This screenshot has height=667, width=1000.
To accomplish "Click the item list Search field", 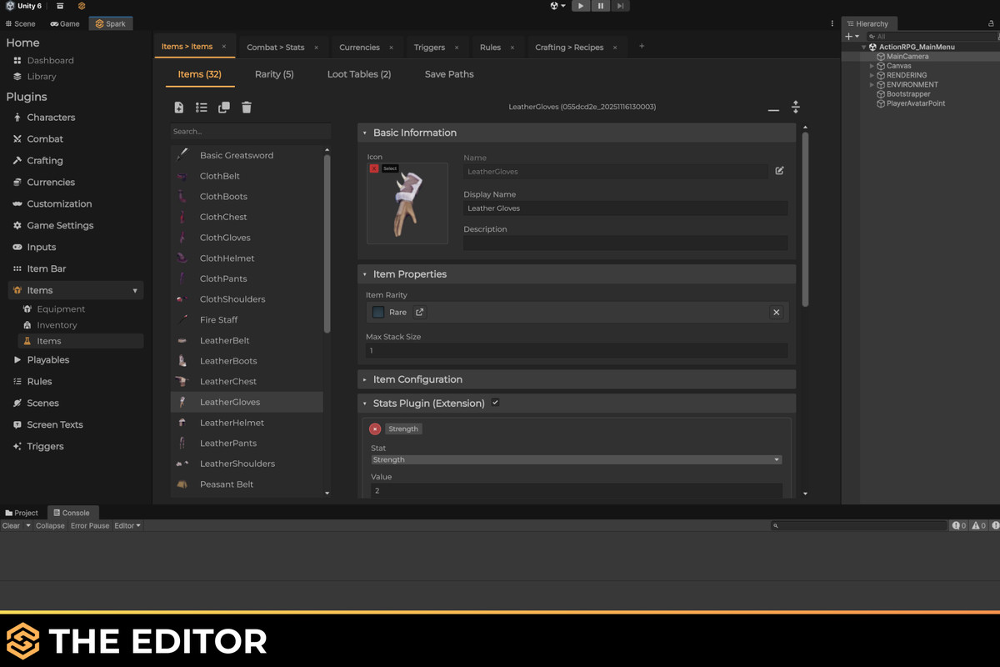I will point(250,131).
